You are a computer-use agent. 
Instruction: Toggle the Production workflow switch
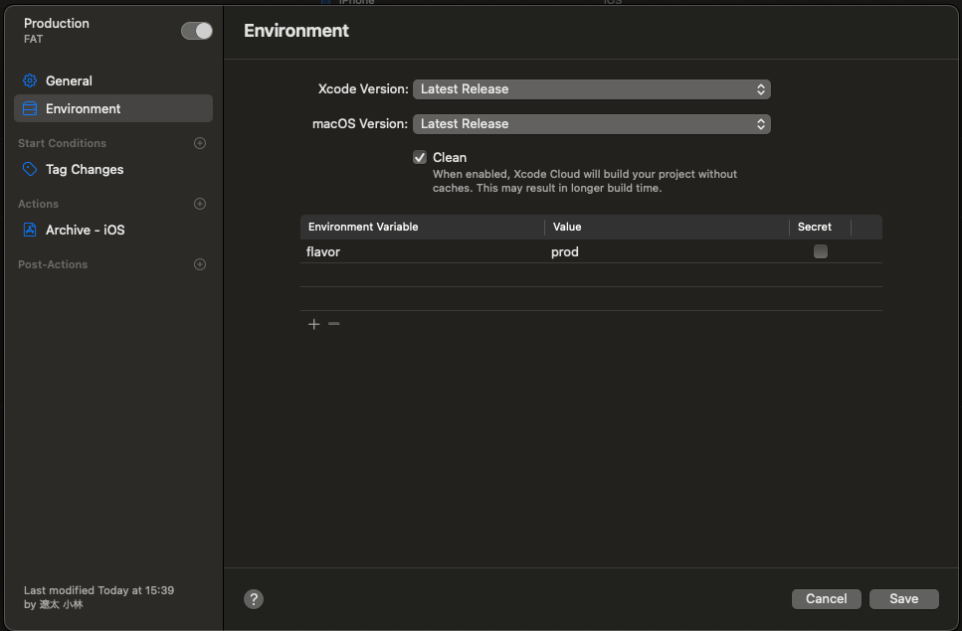coord(196,31)
